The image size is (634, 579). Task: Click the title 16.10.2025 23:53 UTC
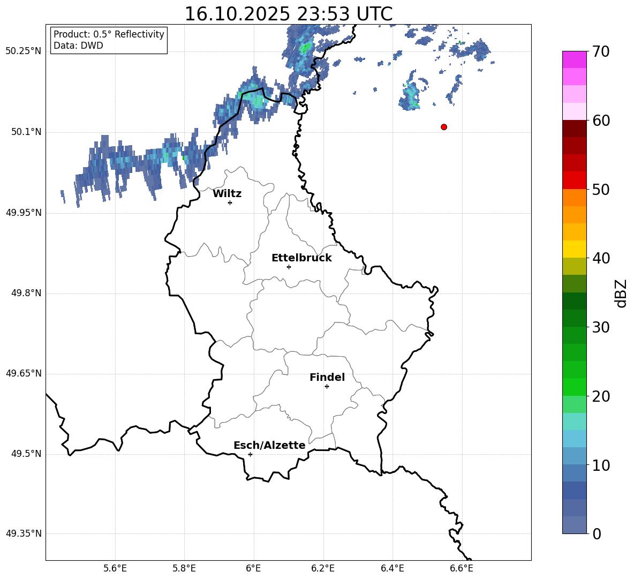289,14
